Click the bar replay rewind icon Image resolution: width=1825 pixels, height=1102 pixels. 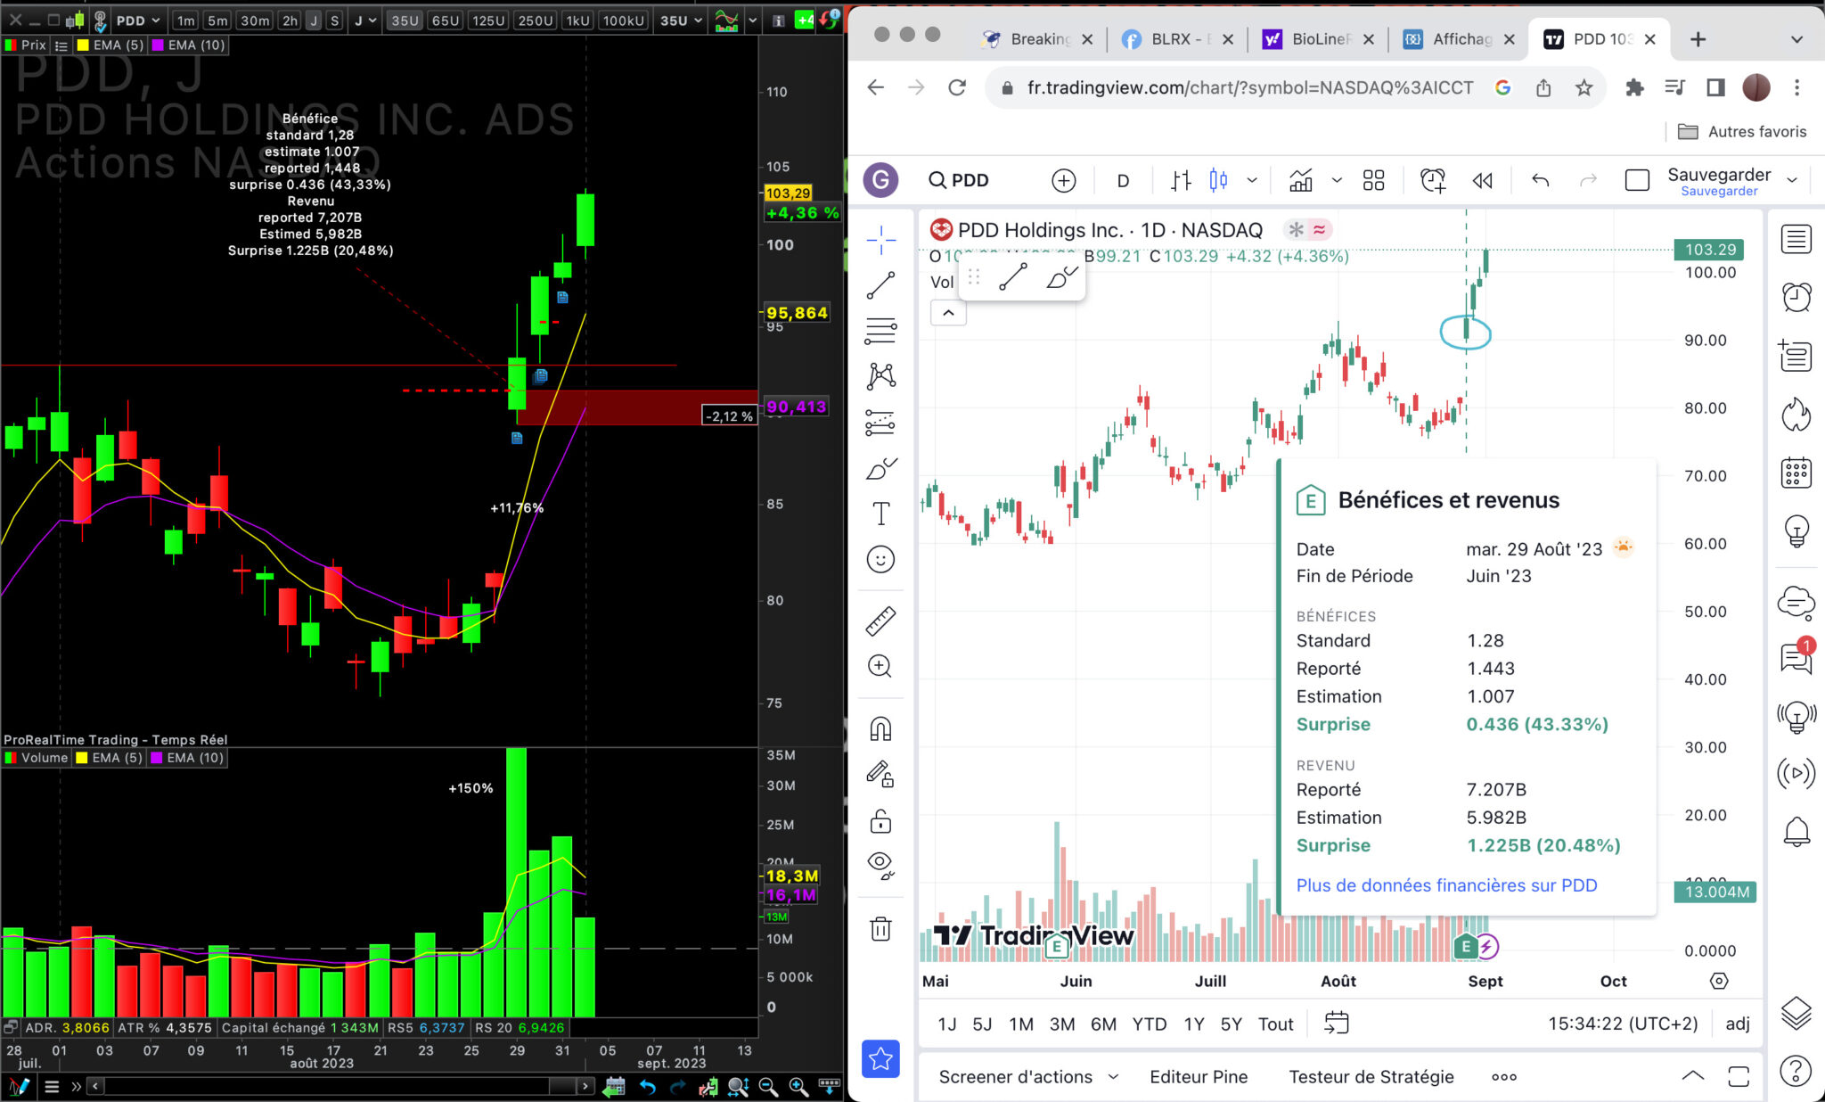pyautogui.click(x=1482, y=180)
